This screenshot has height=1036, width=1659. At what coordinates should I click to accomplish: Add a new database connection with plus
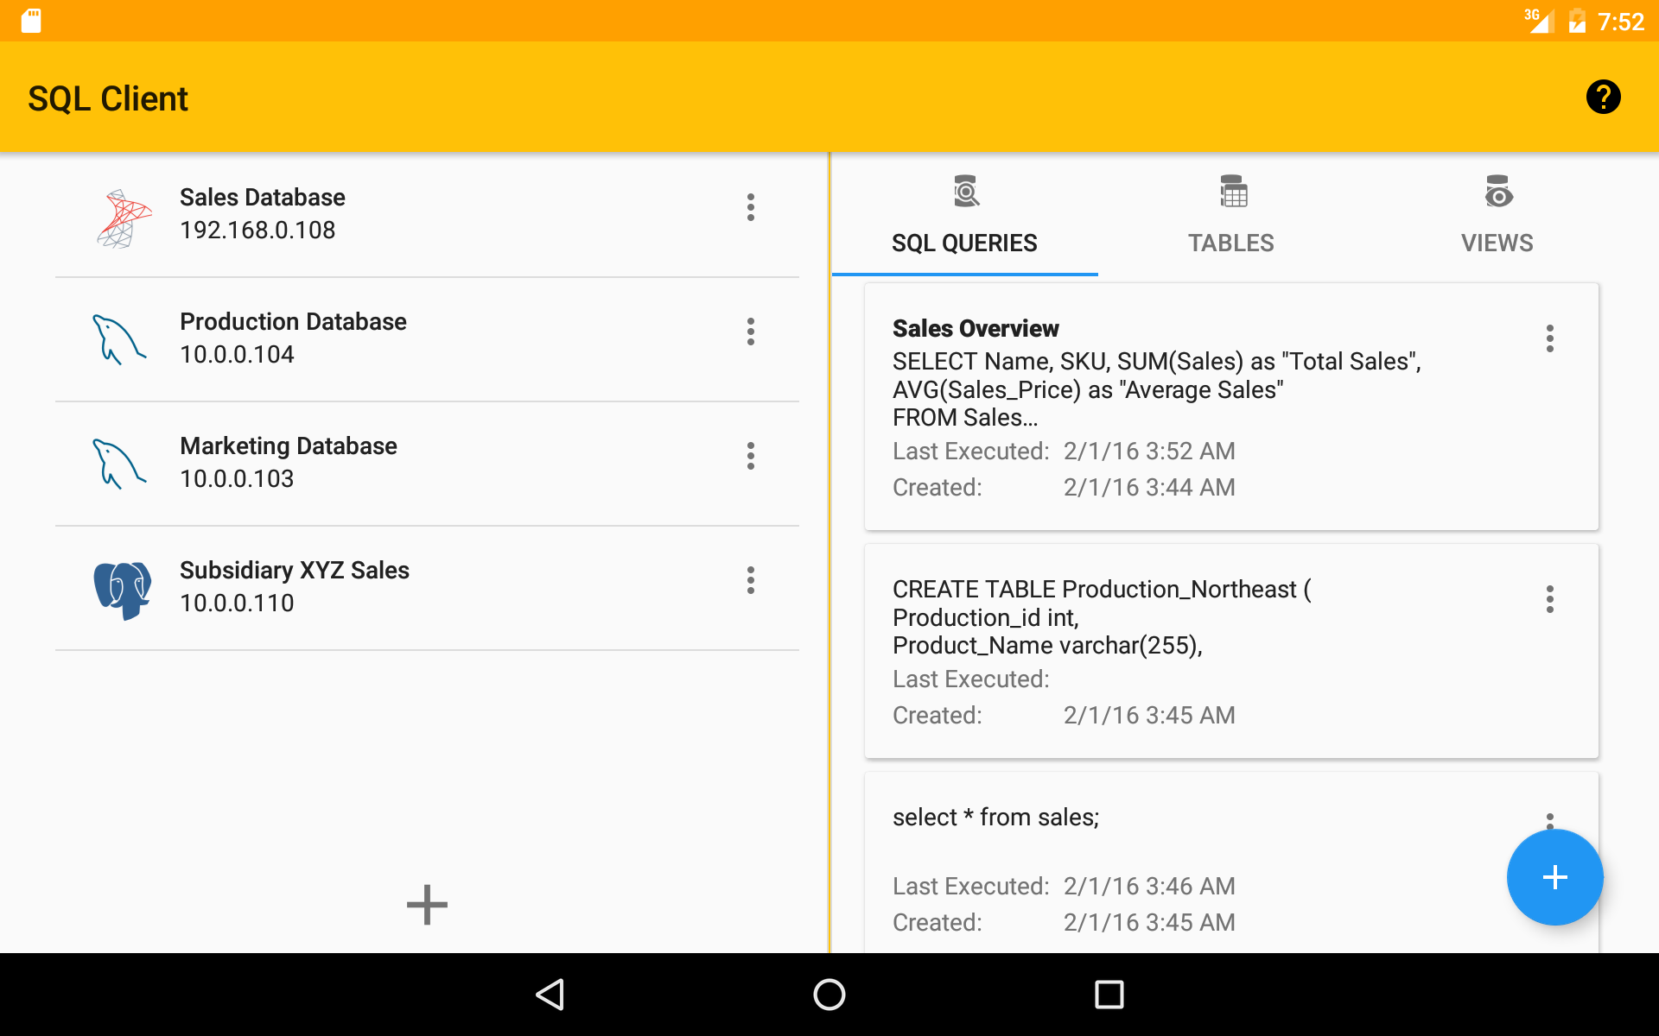click(x=427, y=904)
